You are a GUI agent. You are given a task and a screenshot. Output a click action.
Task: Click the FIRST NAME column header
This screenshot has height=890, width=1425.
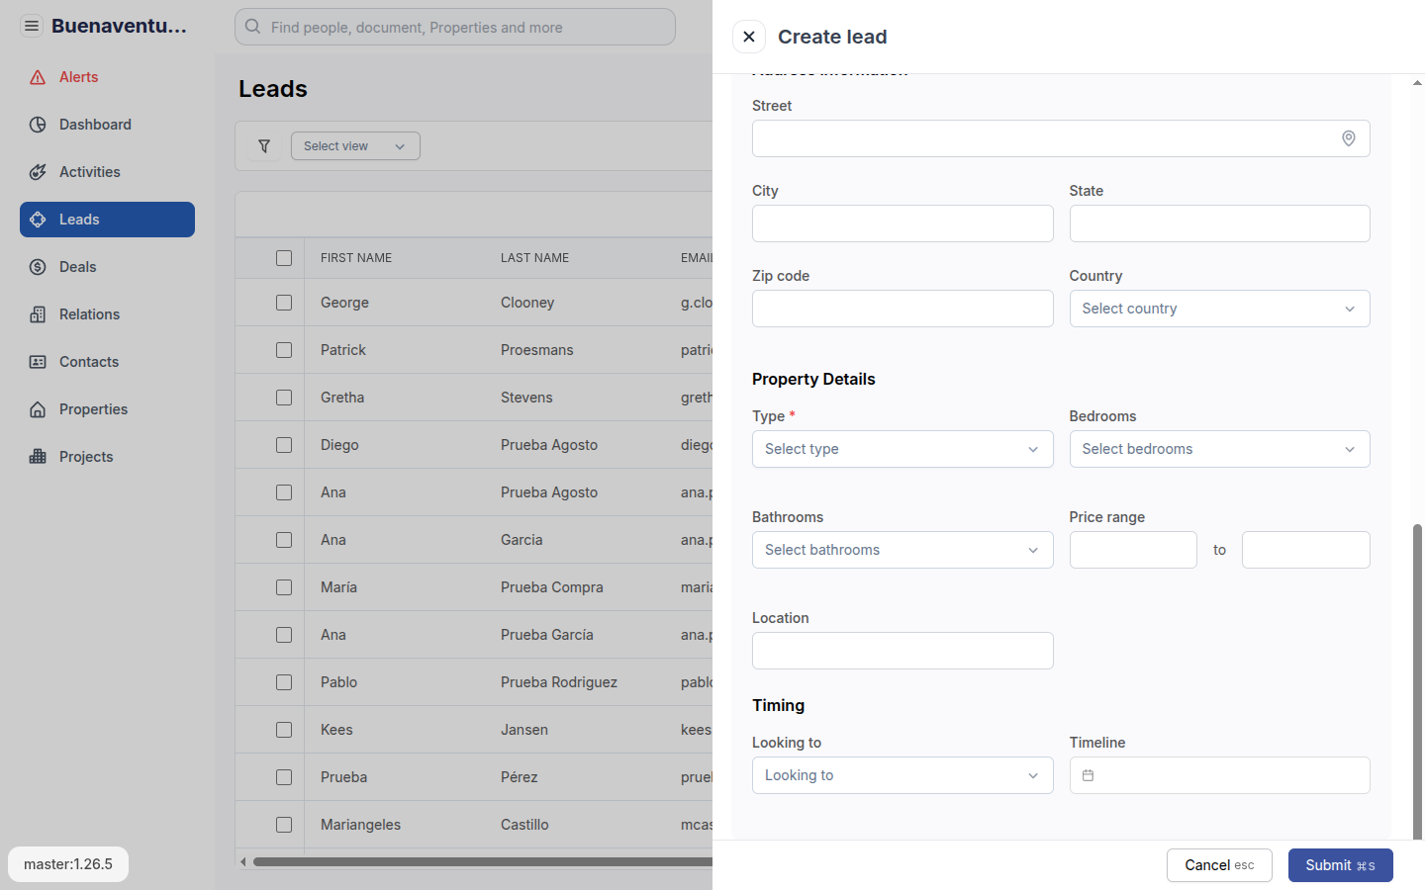356,258
